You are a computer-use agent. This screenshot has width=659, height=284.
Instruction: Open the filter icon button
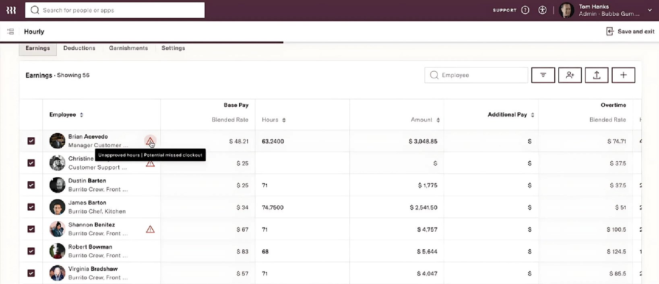[x=543, y=75]
